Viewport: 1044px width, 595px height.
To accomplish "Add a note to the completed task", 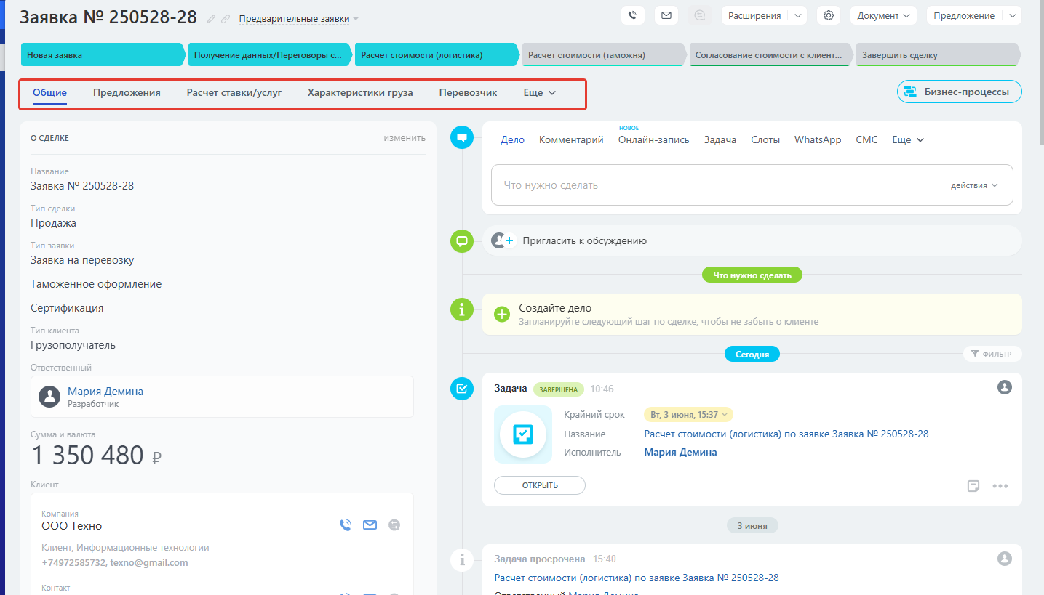I will [x=973, y=486].
